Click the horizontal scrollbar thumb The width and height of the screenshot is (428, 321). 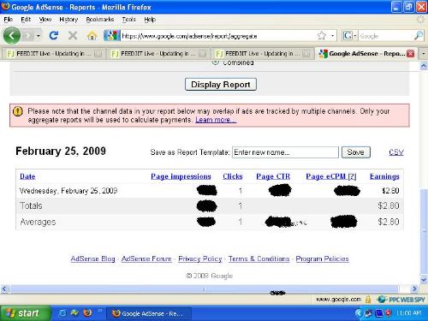[204, 289]
